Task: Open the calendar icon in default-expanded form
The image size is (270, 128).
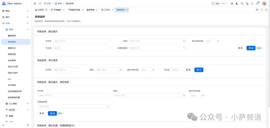Action: pos(184,48)
